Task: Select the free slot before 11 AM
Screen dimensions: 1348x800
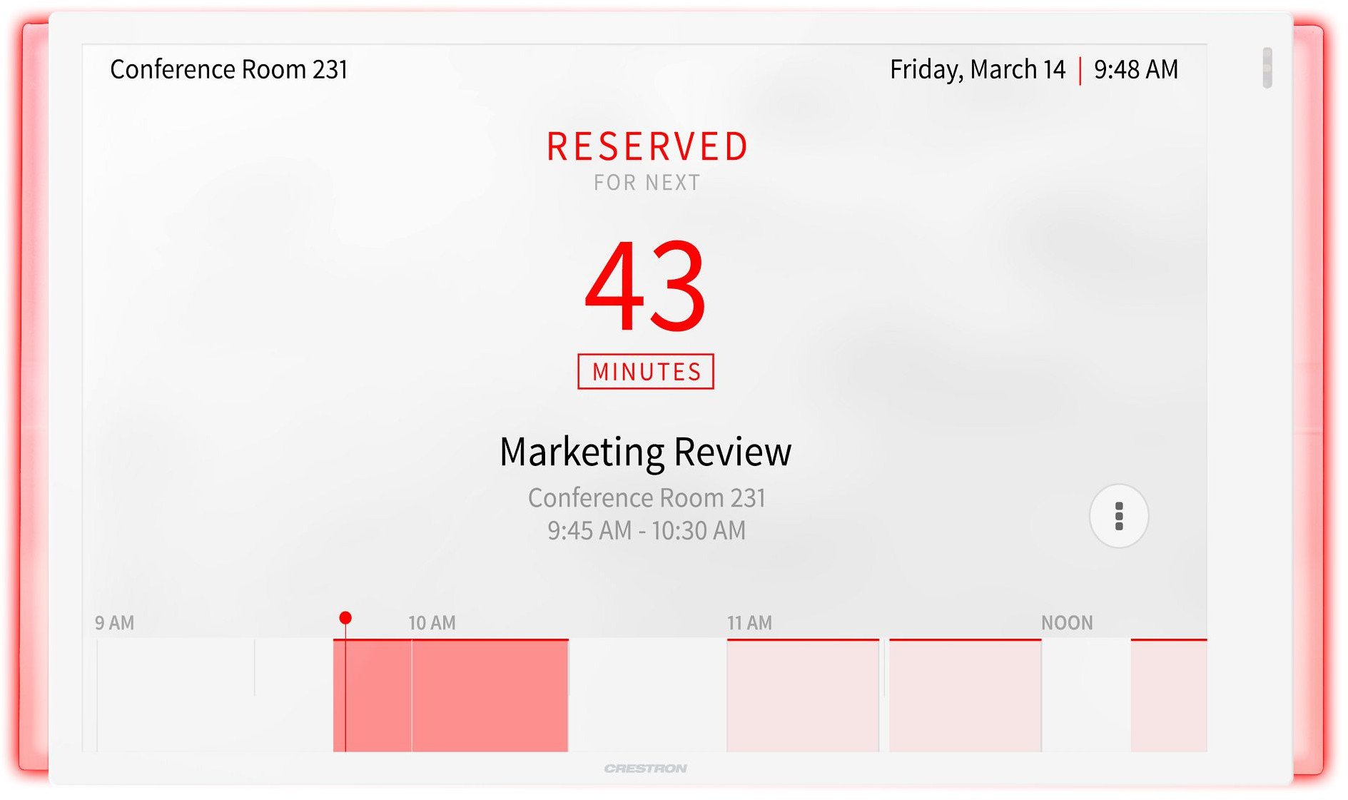Action: (x=647, y=696)
